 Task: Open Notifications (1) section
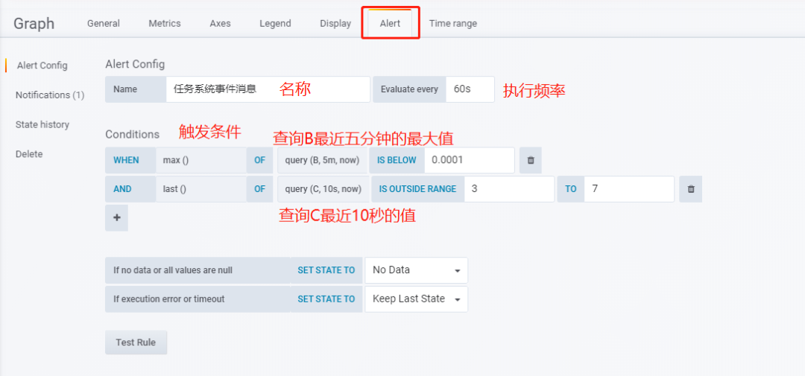pyautogui.click(x=50, y=95)
